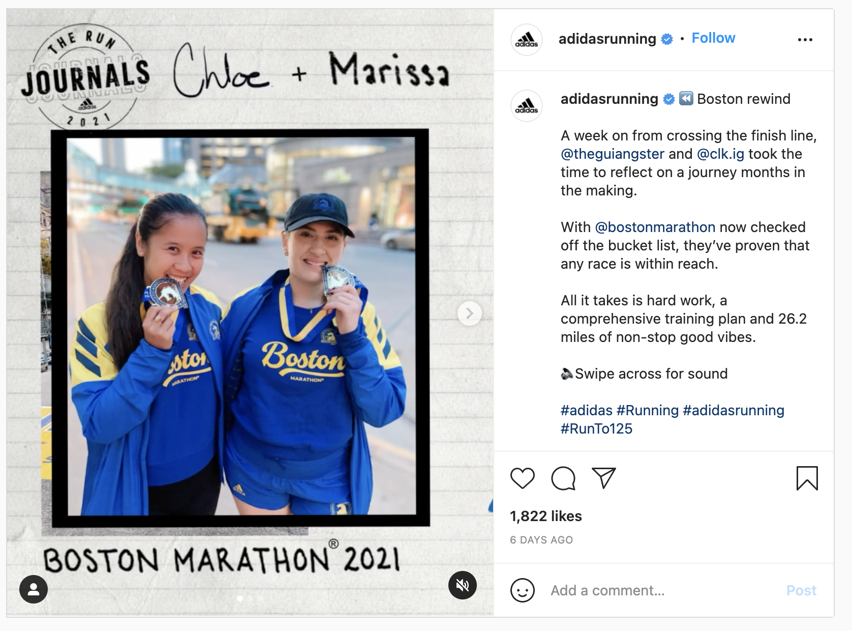The height and width of the screenshot is (631, 852).
Task: Unmute the video sound
Action: (463, 585)
